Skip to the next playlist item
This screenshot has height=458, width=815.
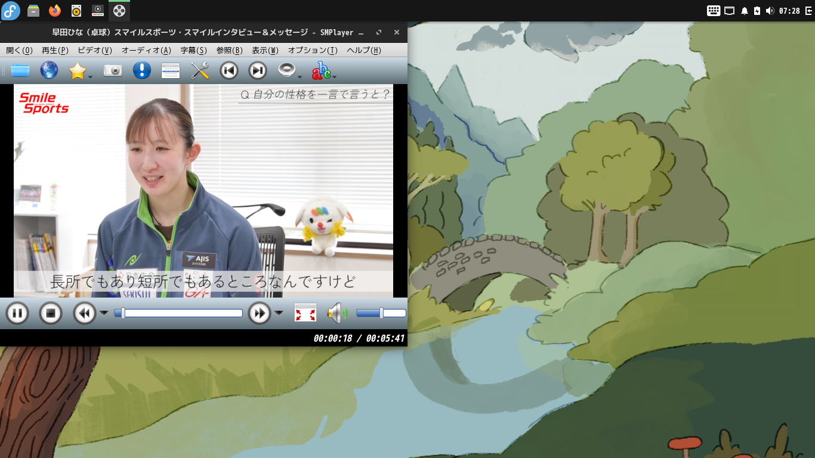[x=258, y=71]
